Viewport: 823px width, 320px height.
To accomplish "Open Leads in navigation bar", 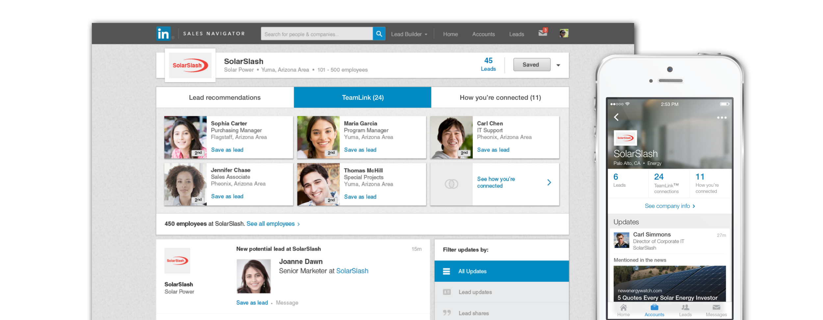I will (x=517, y=34).
